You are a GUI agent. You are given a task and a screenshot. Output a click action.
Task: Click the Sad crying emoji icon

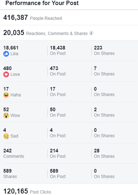[6, 136]
